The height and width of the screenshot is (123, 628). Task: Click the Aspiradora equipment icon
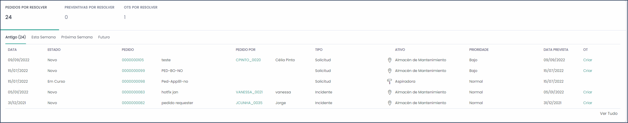(389, 82)
